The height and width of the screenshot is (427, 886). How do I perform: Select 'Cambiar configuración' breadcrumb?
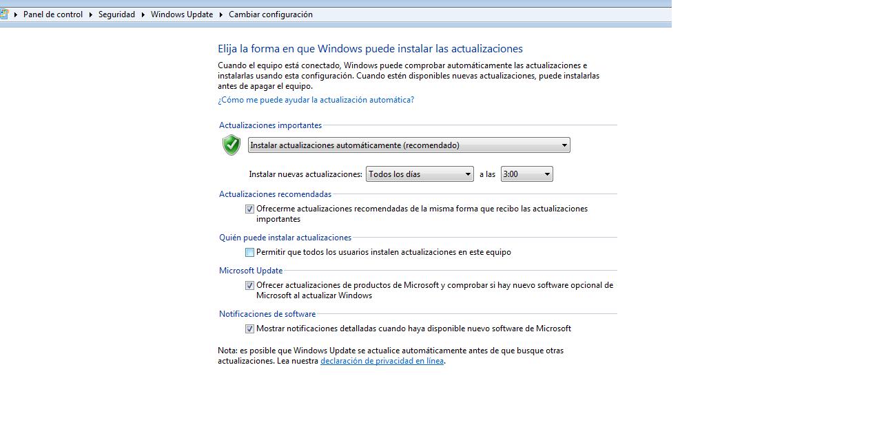click(271, 14)
